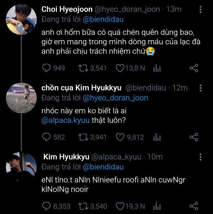Viewport: 213px width, 214px height.
Task: Open more options on chồn cụa Kim Hyukkyu's tweet
Action: tap(201, 88)
